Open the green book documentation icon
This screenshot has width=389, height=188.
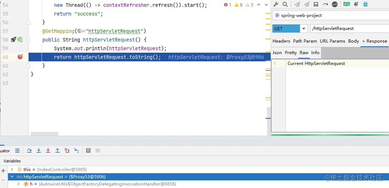[x=347, y=4]
